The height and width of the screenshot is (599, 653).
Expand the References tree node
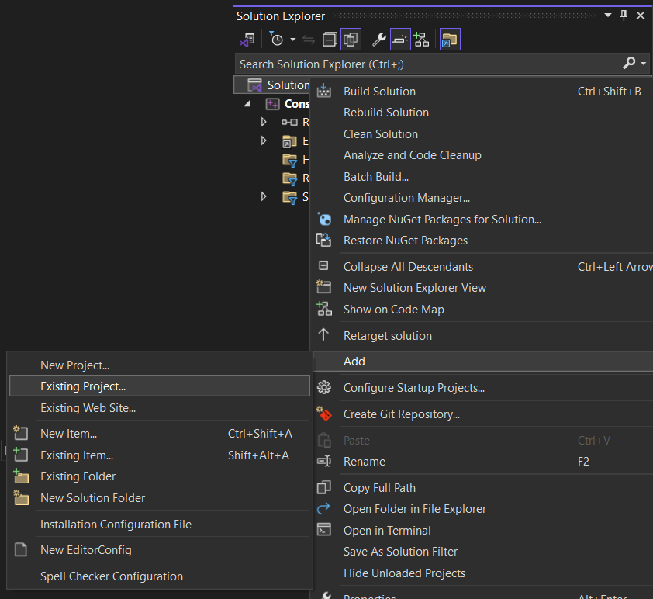[x=263, y=122]
